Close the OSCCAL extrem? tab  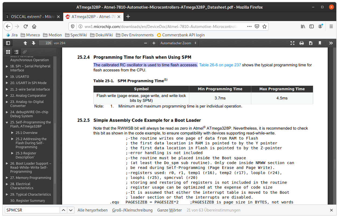tap(58, 16)
